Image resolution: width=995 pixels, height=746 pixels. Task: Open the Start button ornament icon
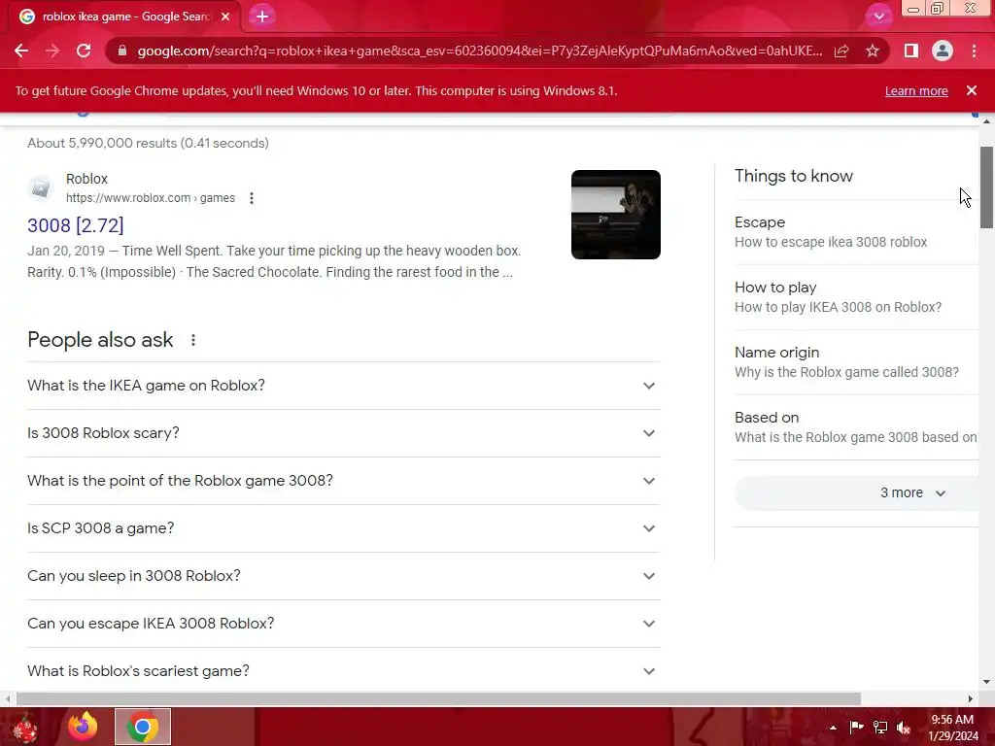pos(24,729)
